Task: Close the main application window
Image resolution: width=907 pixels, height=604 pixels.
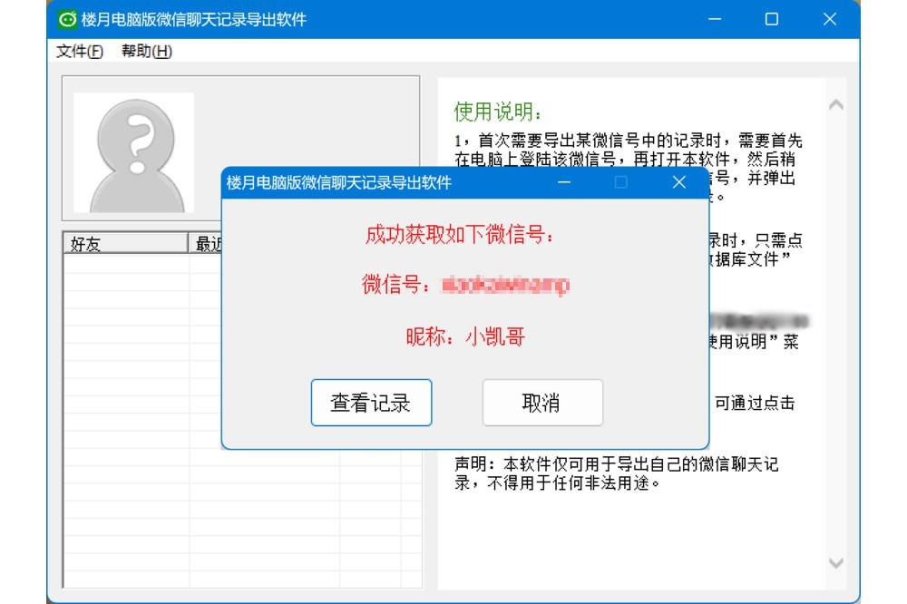Action: (x=829, y=19)
